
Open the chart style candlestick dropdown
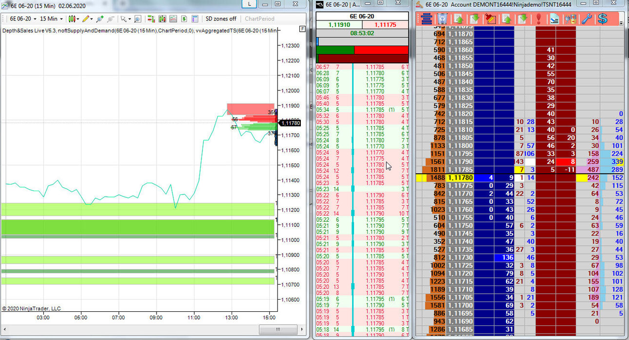[x=74, y=19]
